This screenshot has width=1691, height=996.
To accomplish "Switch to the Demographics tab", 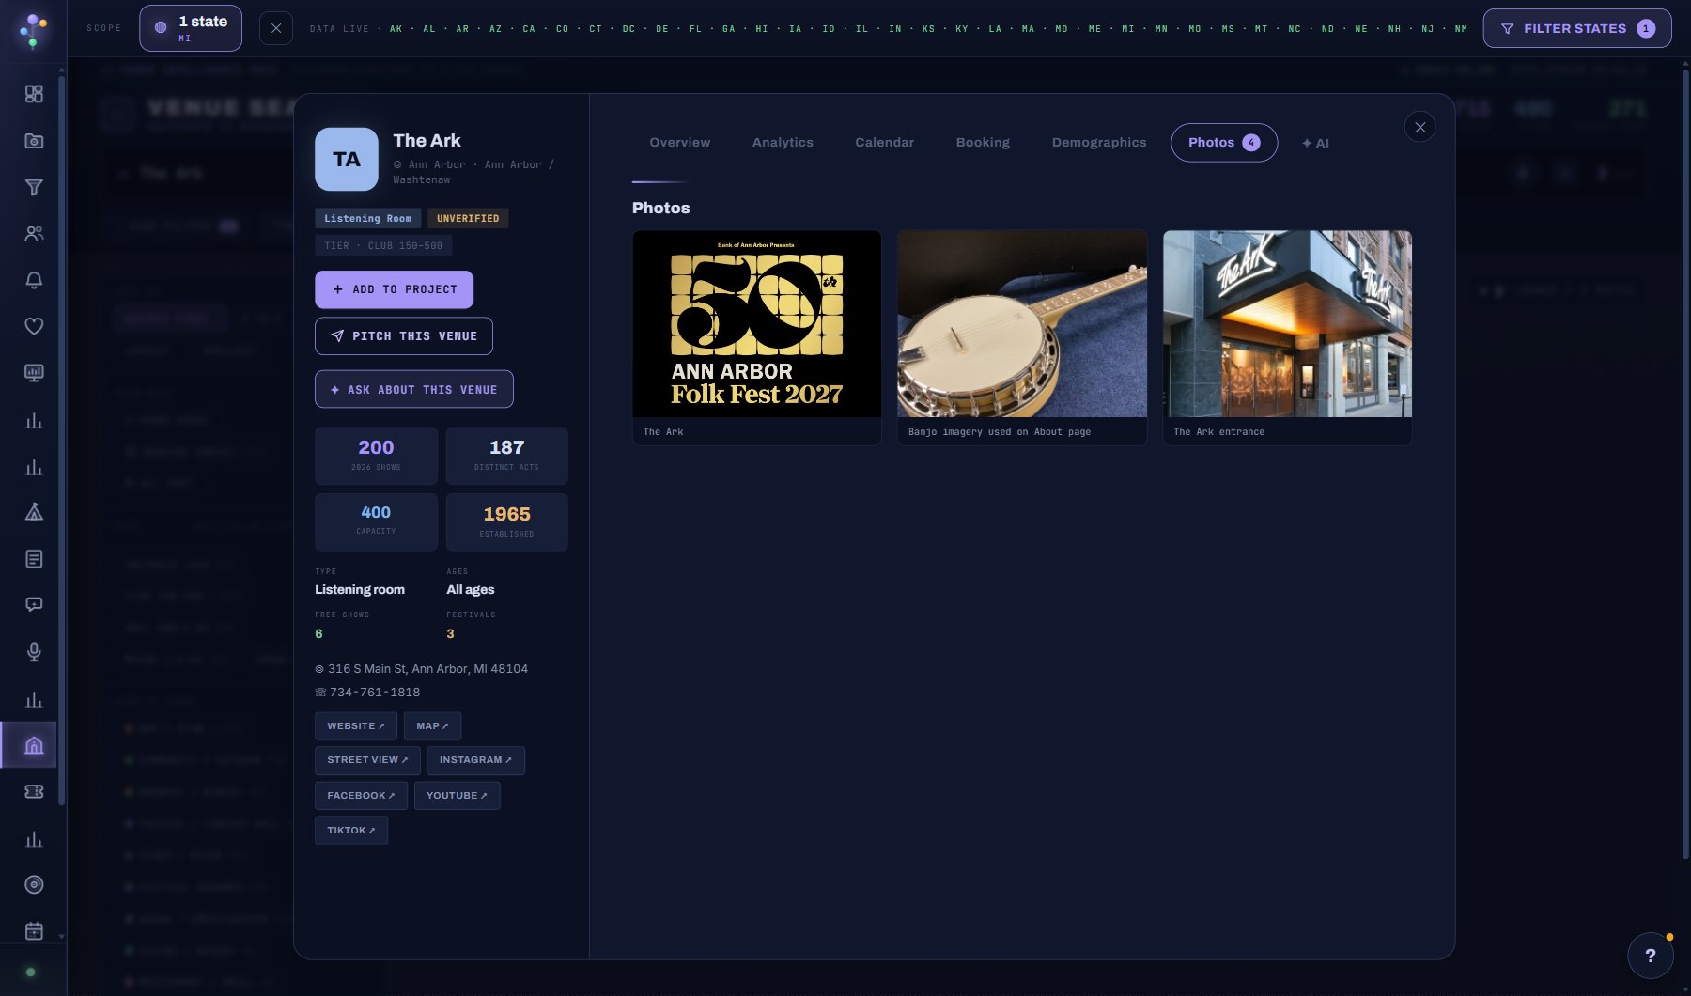I will click(1099, 143).
